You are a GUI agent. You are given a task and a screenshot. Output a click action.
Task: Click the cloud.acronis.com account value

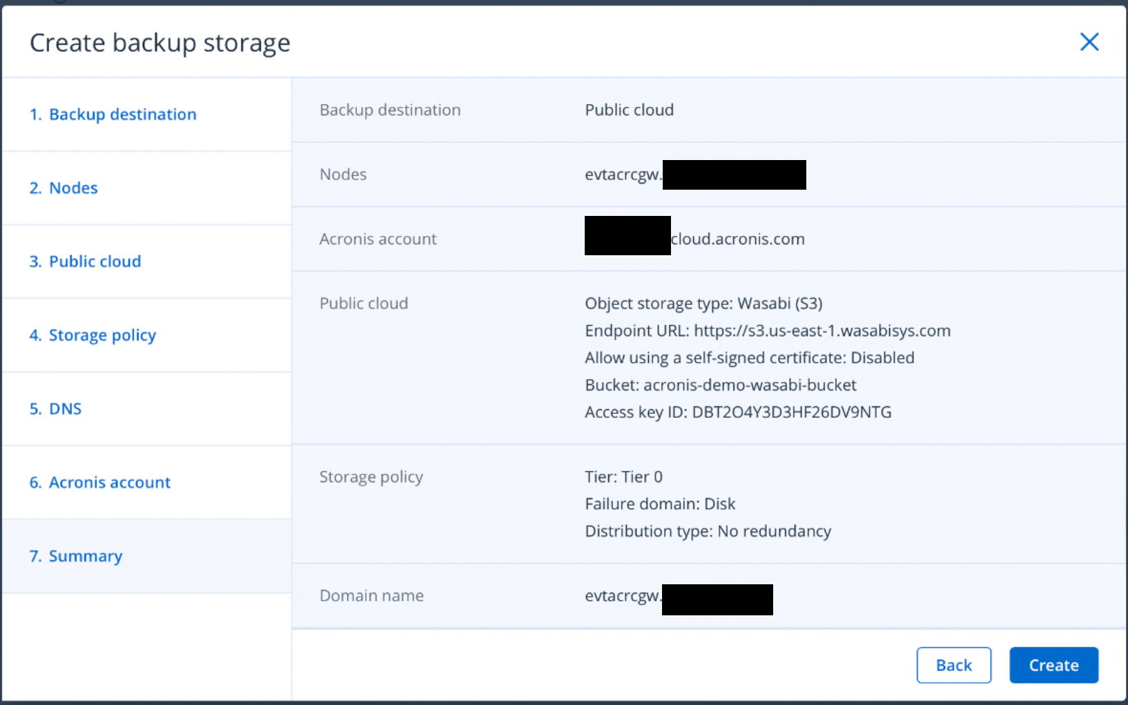pyautogui.click(x=737, y=239)
